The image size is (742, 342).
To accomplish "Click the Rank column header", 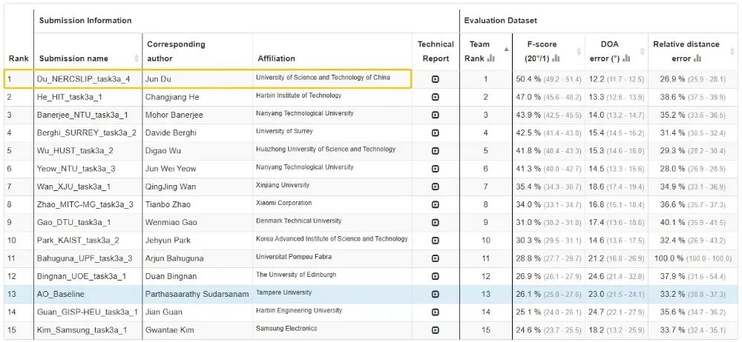I will click(x=18, y=58).
